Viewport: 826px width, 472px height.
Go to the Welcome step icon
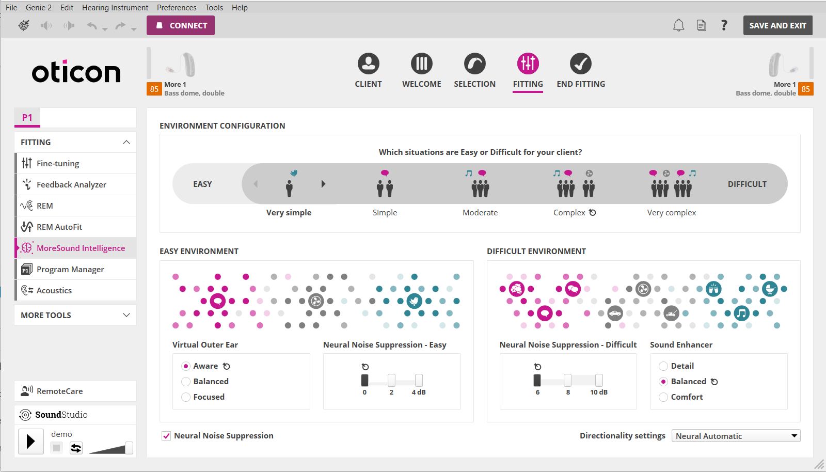422,64
